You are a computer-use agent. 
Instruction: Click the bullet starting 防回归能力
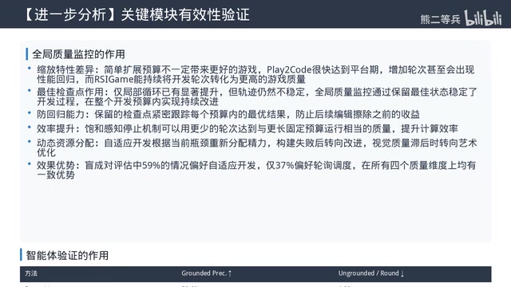tap(228, 114)
